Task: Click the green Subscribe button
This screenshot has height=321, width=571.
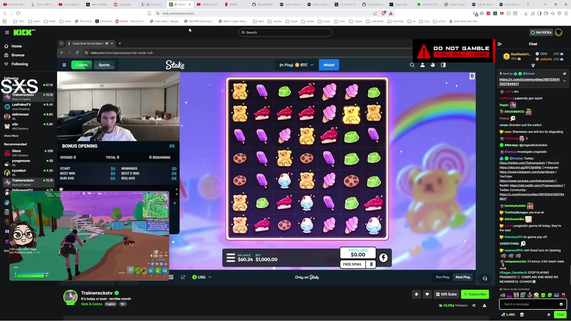Action: coord(475,294)
